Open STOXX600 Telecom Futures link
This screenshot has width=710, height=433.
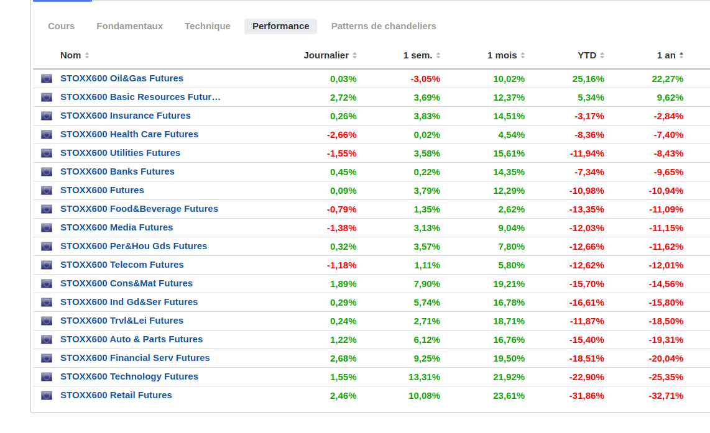click(x=122, y=265)
